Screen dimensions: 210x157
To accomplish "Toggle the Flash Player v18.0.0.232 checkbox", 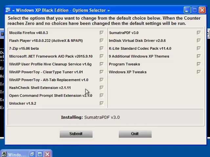I will click(x=102, y=41).
